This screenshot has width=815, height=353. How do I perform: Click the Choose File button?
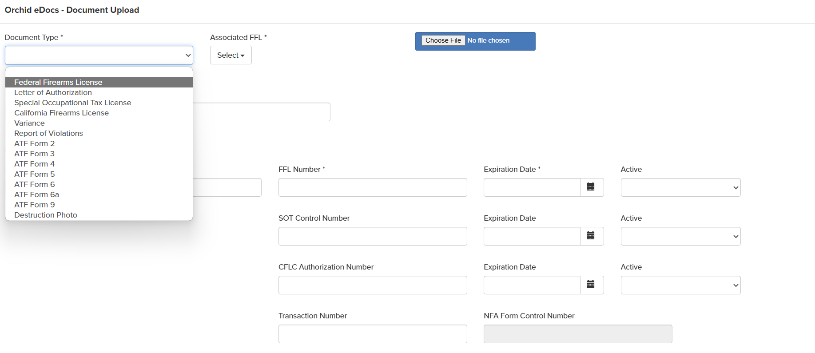coord(443,40)
